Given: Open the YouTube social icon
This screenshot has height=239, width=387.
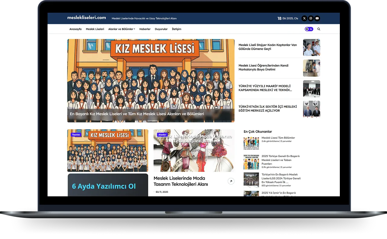Looking at the screenshot, I should [317, 18].
